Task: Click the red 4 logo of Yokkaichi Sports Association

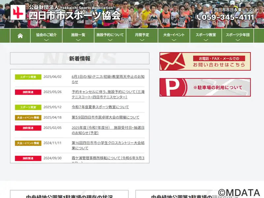Action: pos(18,12)
